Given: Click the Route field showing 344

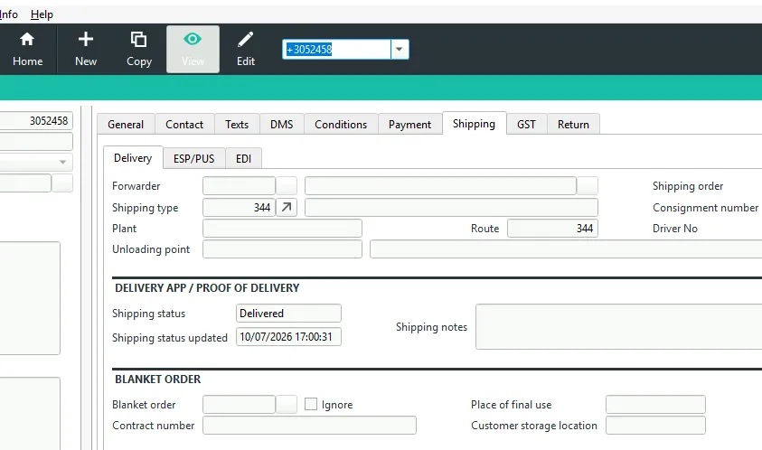Looking at the screenshot, I should [x=552, y=229].
